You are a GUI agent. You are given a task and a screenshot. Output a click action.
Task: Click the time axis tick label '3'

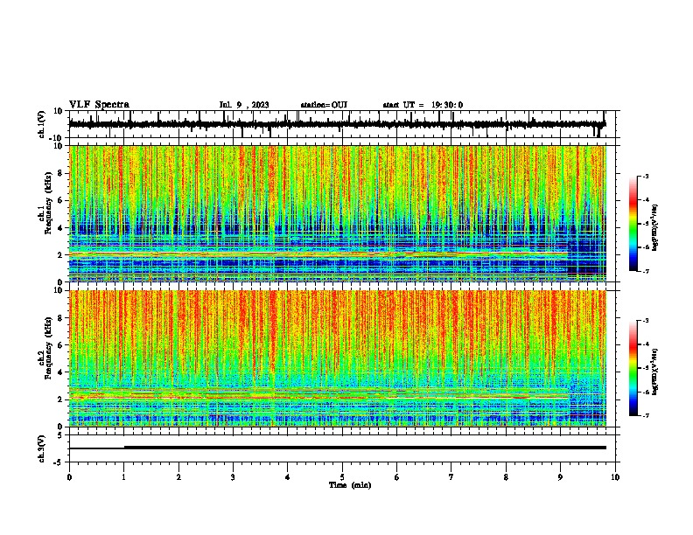pos(233,477)
